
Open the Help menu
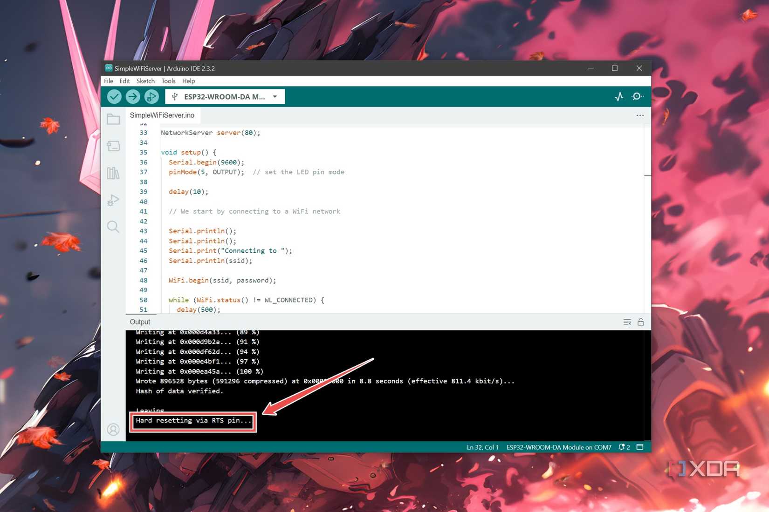tap(188, 81)
